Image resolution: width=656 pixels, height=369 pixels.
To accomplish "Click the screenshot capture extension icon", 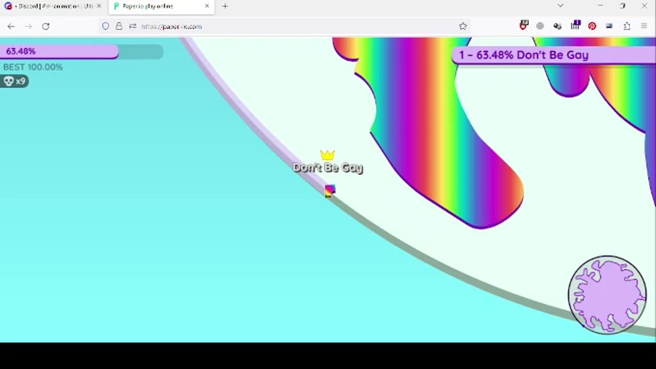I will 609,26.
